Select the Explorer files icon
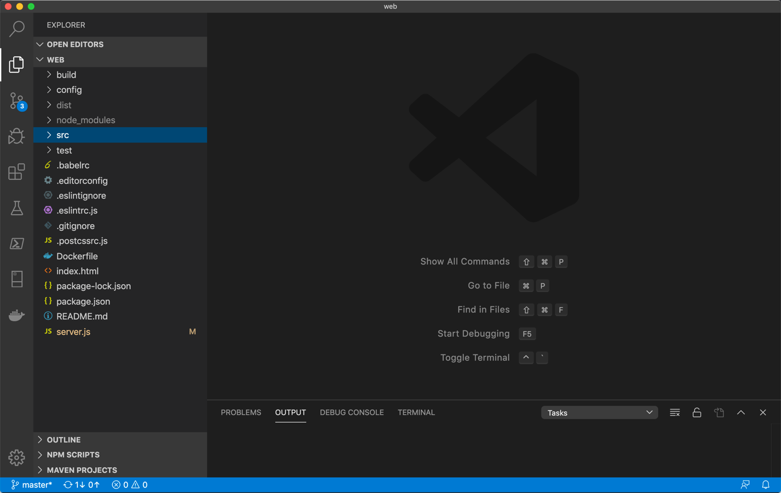The height and width of the screenshot is (493, 781). pos(17,64)
